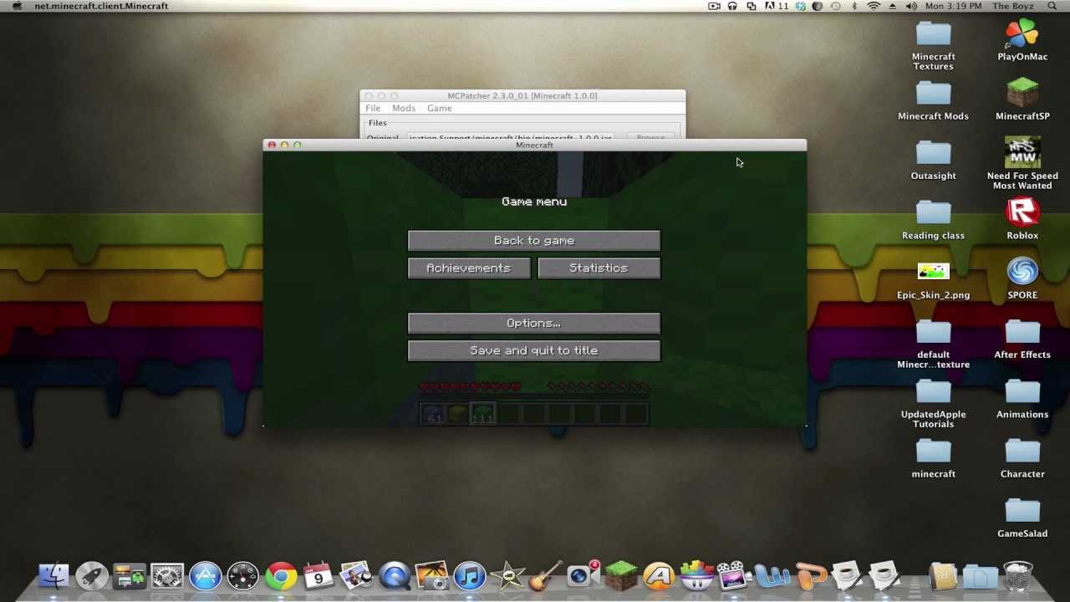Open the GameSalad folder
This screenshot has height=602, width=1070.
1022,518
